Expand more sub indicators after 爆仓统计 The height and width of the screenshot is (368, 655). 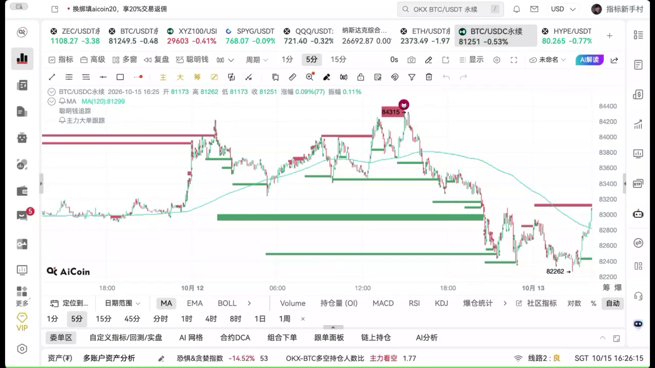[x=505, y=303]
